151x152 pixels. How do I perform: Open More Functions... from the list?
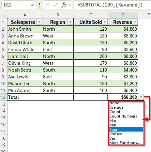click(x=126, y=143)
